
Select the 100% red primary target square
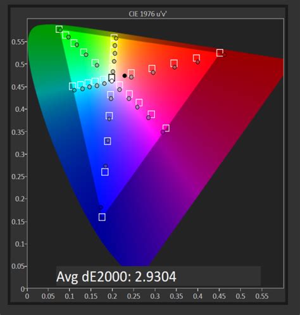220,52
